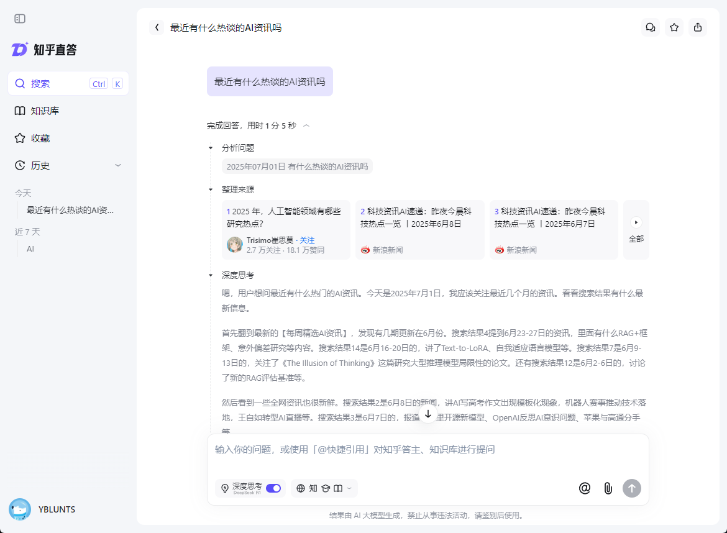Image resolution: width=727 pixels, height=533 pixels.
Task: Click the 2025年07月01日 query chip
Action: 297,166
